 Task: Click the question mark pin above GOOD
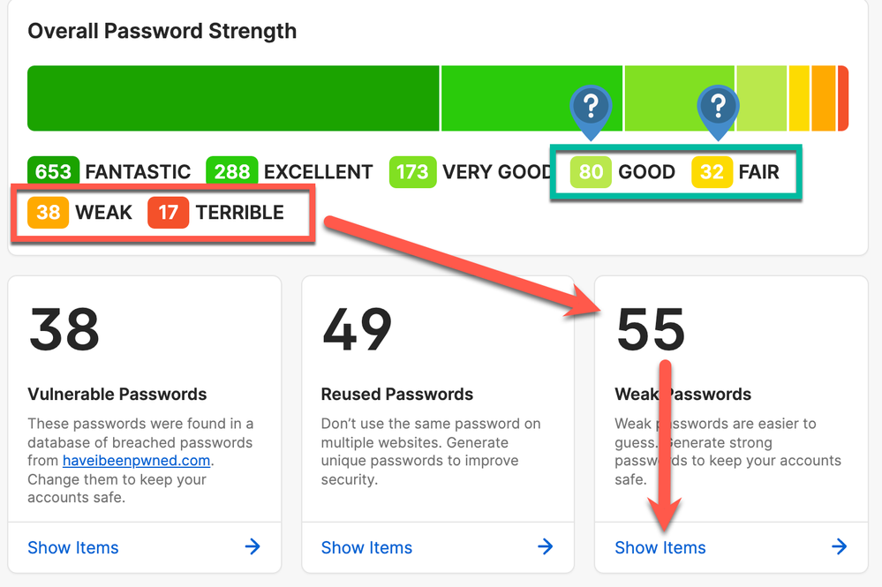click(x=591, y=108)
